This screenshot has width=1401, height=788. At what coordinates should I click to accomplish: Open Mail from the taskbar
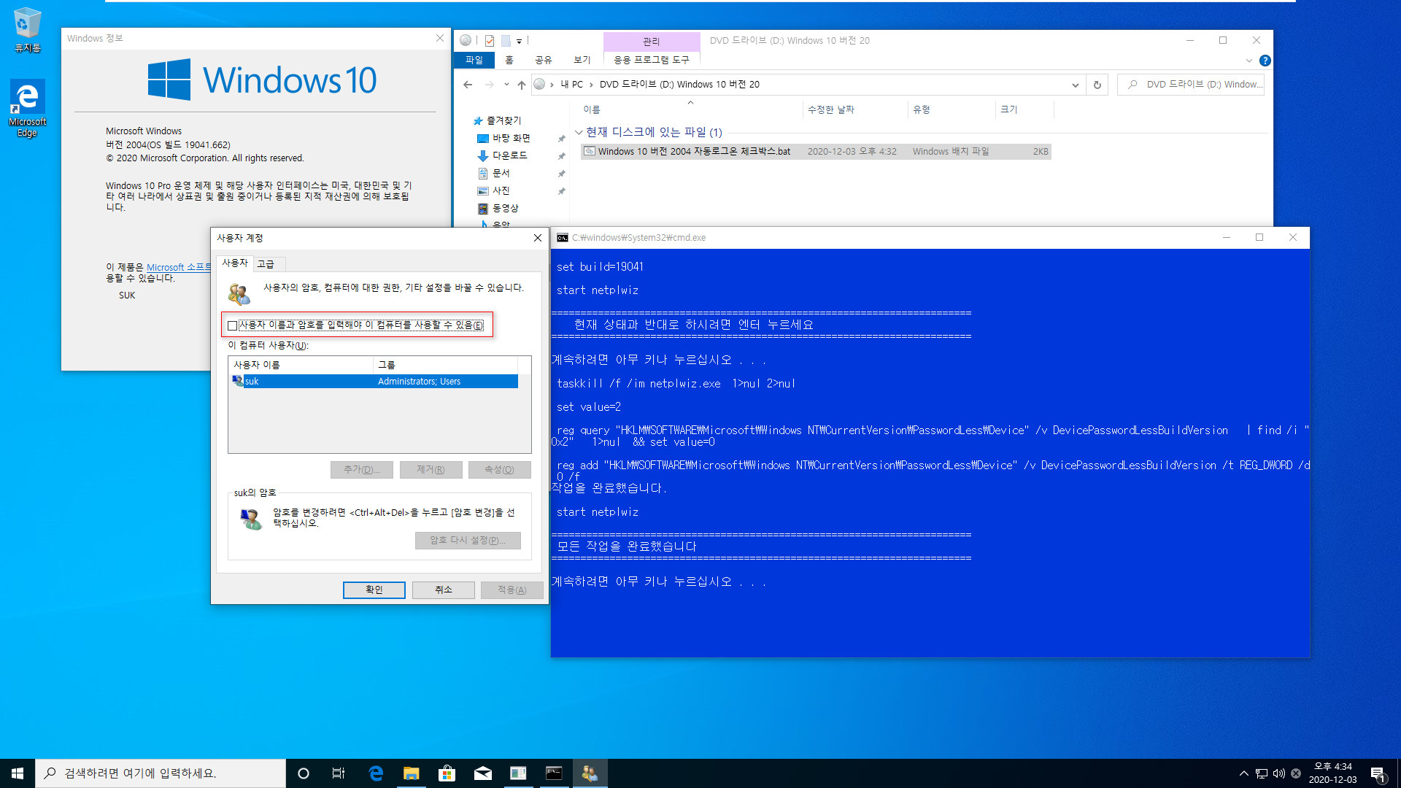[483, 773]
